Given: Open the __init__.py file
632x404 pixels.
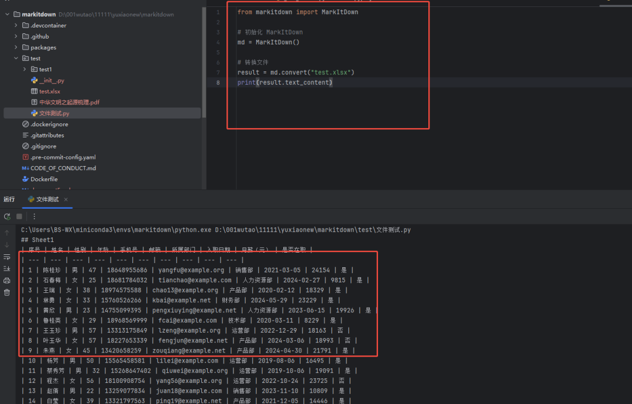Looking at the screenshot, I should pyautogui.click(x=51, y=81).
